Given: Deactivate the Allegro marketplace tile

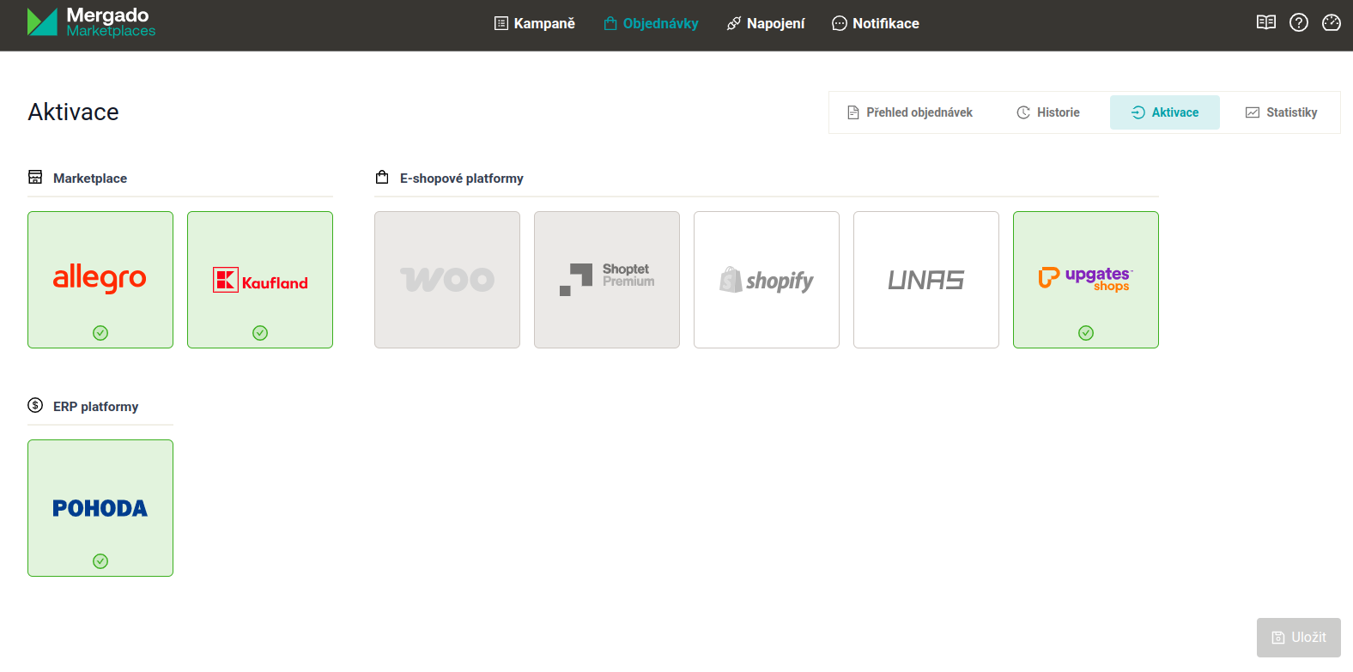Looking at the screenshot, I should pyautogui.click(x=100, y=280).
